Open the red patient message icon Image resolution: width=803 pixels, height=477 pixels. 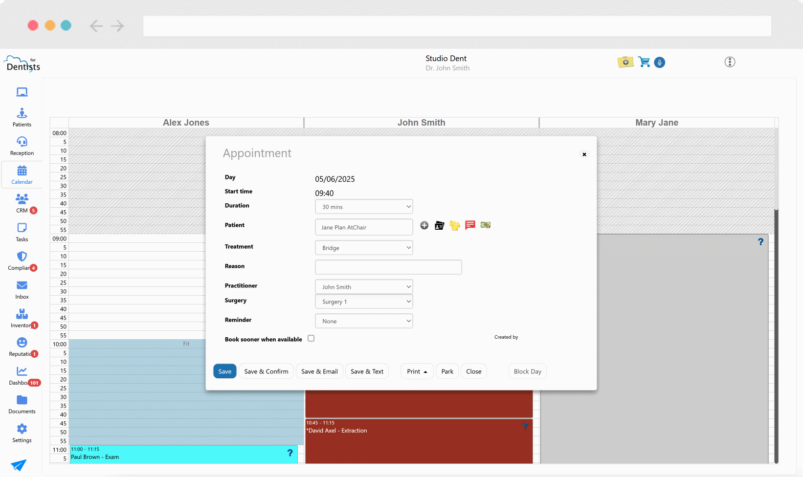tap(470, 225)
